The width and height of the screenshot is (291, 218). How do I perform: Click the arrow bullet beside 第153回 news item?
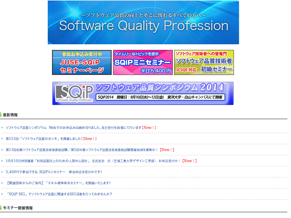[x=2, y=139]
